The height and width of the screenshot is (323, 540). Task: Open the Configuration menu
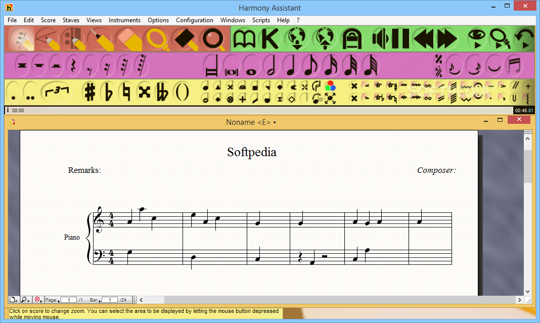point(195,20)
